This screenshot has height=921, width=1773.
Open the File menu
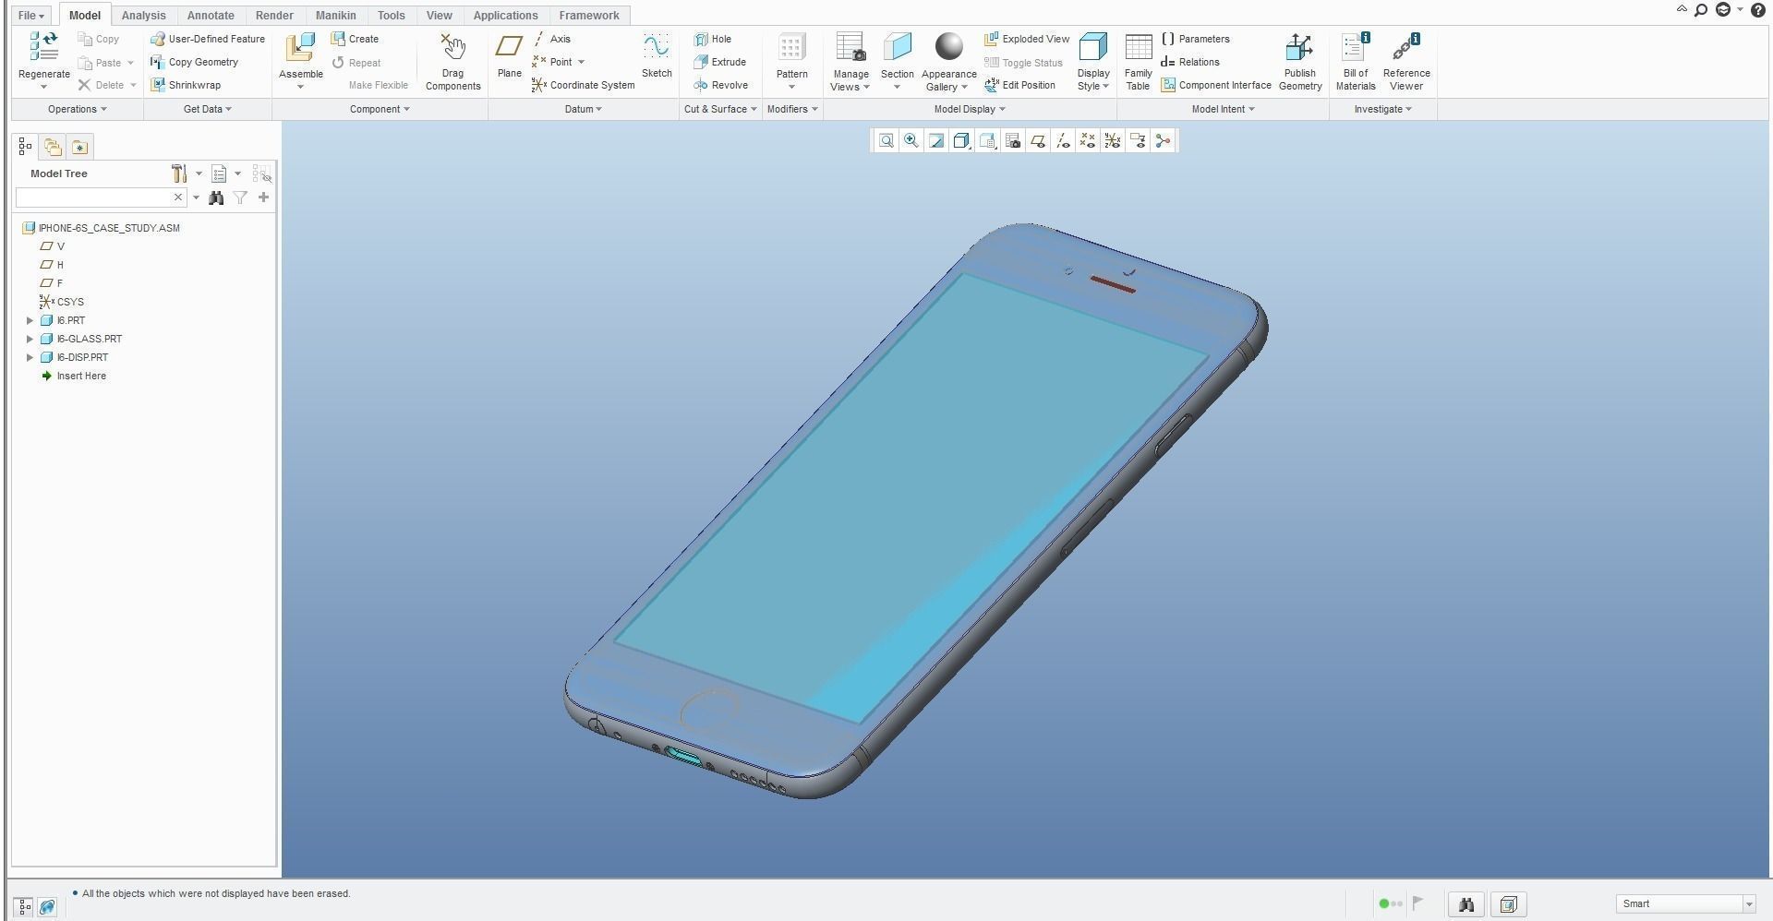(x=30, y=16)
